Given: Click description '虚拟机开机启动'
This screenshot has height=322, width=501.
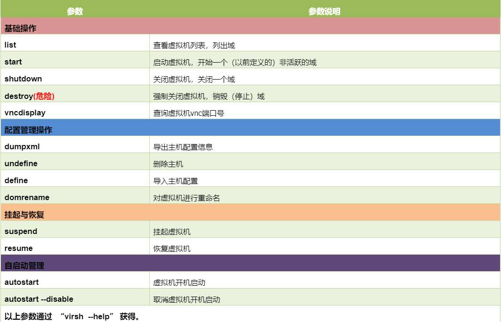Looking at the screenshot, I should [179, 282].
